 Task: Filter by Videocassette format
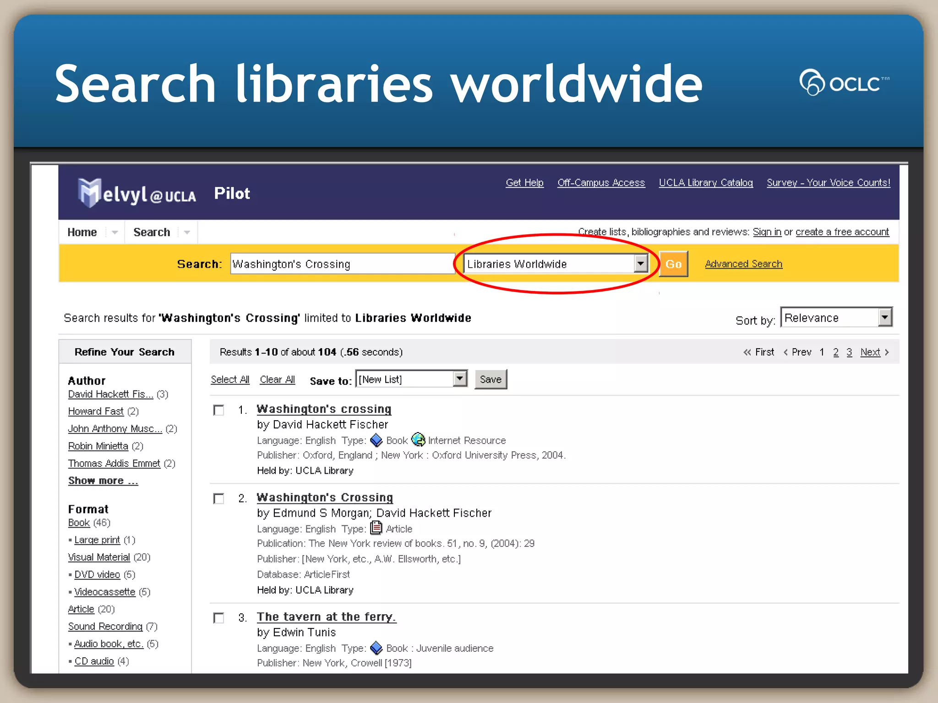click(105, 592)
